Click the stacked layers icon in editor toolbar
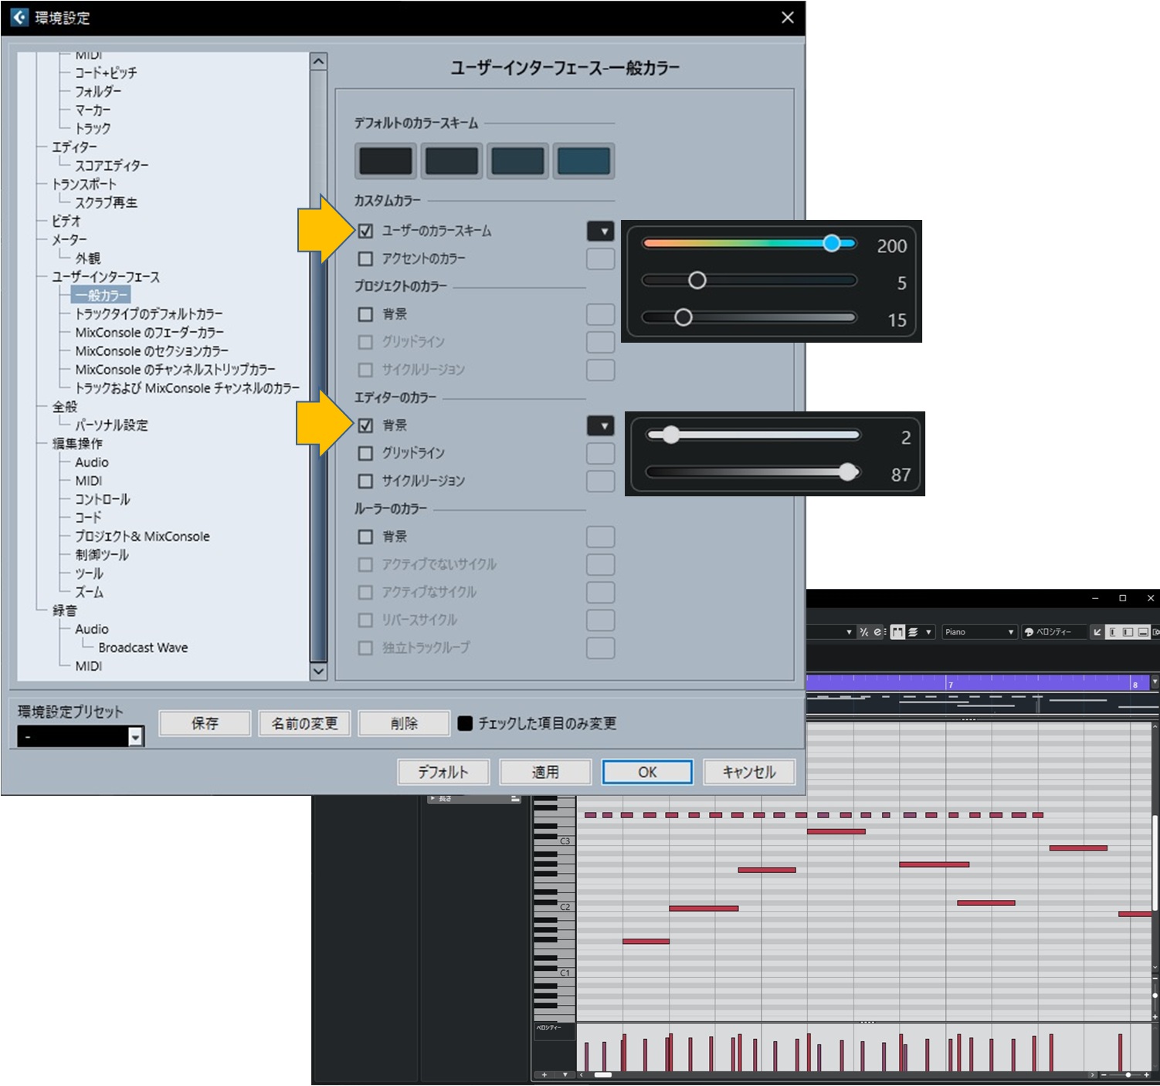This screenshot has width=1160, height=1086. click(x=913, y=632)
